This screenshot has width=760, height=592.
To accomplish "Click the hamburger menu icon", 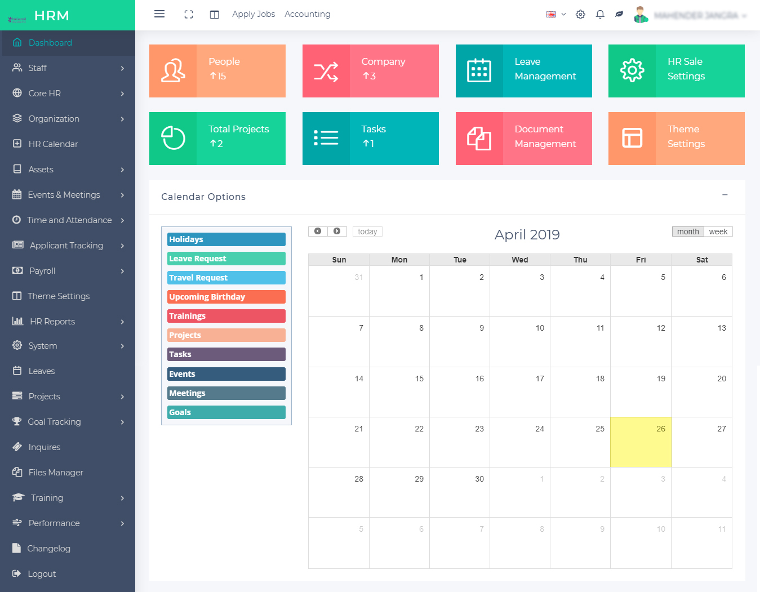I will (x=159, y=14).
